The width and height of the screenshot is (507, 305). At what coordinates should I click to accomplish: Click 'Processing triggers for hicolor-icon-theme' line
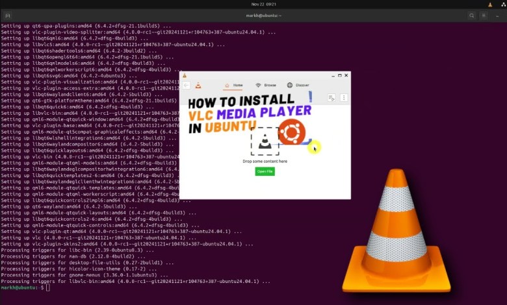pos(79,269)
